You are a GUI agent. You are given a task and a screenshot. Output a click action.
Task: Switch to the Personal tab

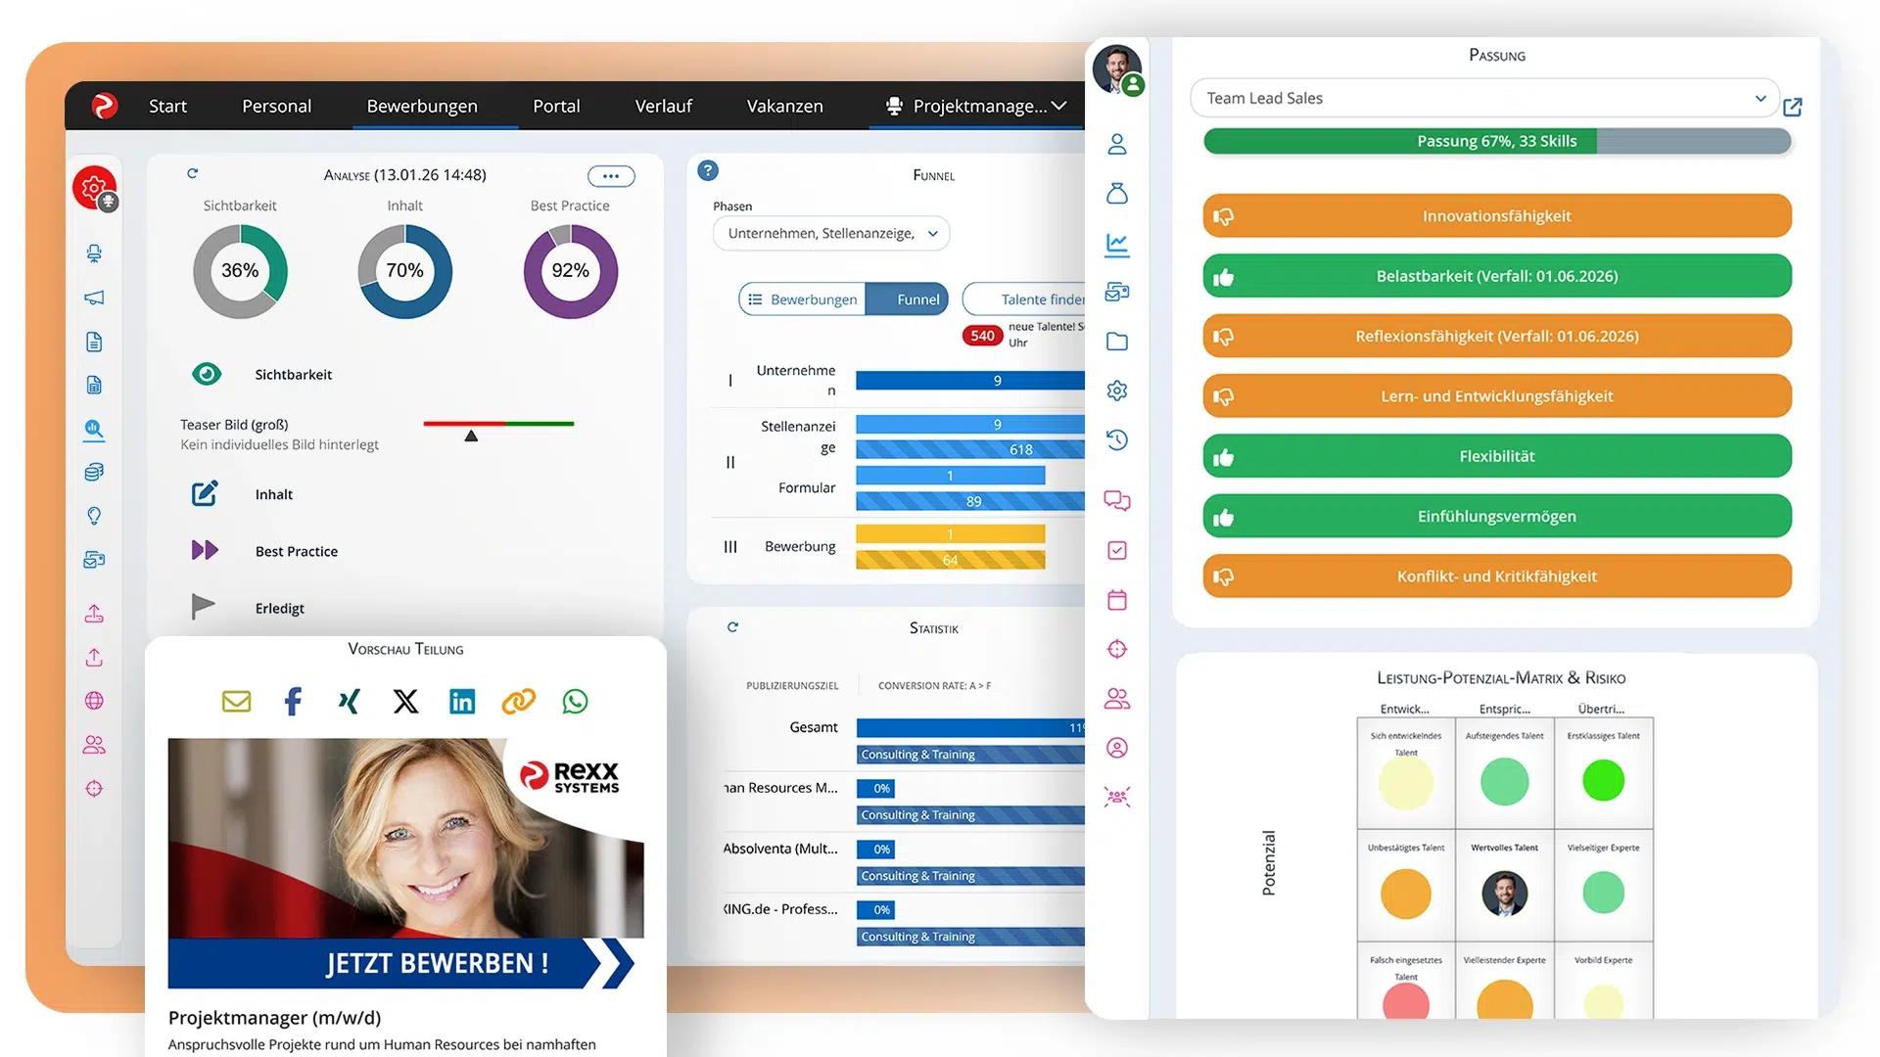[276, 106]
